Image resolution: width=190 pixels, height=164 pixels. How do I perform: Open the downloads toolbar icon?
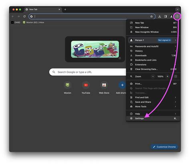point(160,16)
